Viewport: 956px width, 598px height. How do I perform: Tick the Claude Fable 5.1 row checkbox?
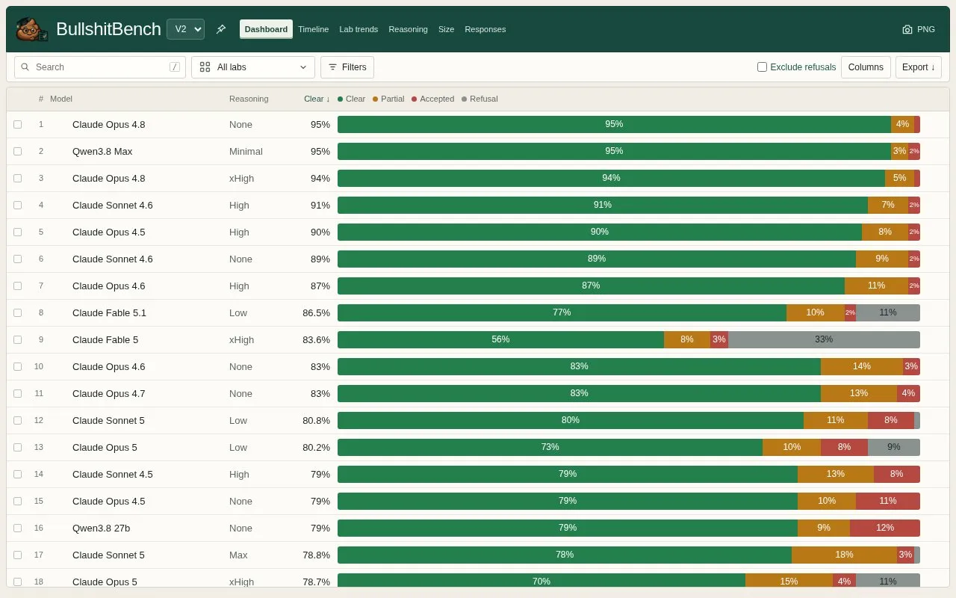[x=18, y=313]
